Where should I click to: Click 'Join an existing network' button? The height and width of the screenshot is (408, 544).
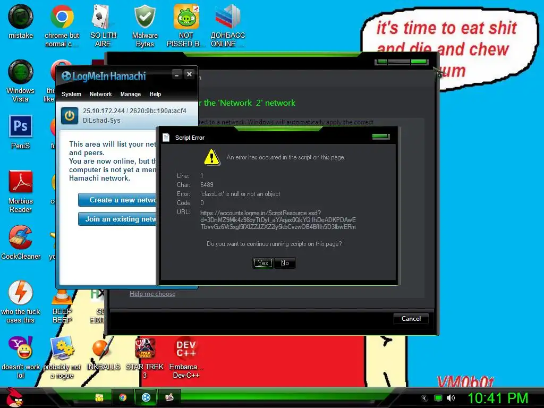click(x=117, y=219)
